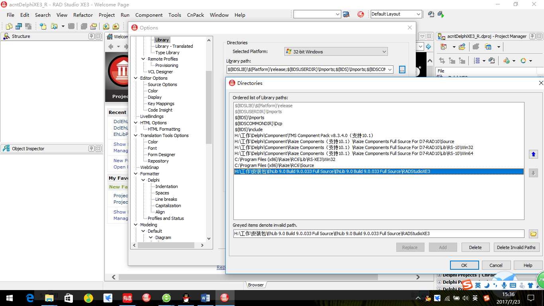Click the Sogou microphone voice input icon
This screenshot has height=306, width=544.
504,285
